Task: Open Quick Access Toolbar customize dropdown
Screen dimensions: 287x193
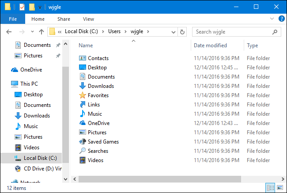Action: (x=40, y=8)
